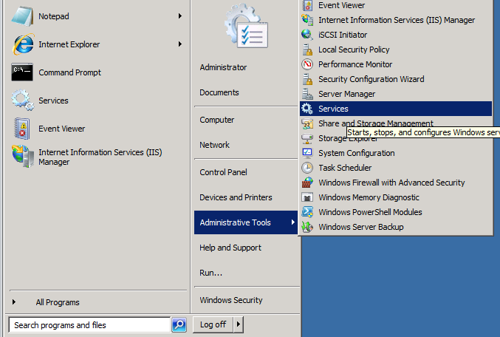This screenshot has width=500, height=337.
Task: Click All Programs label
Action: click(x=58, y=302)
